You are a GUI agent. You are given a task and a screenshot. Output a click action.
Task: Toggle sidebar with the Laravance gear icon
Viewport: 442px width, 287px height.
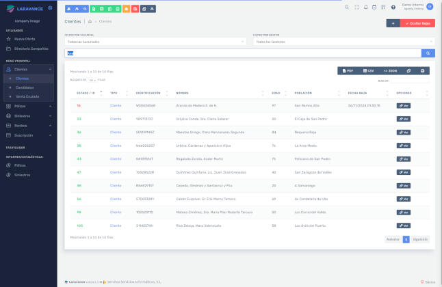point(50,8)
